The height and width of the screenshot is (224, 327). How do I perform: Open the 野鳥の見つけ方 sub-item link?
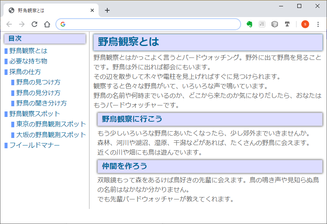coord(38,82)
